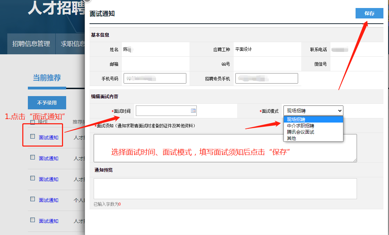389x235 pixels.
Task: Click into the 面试须知 text area
Action: [x=225, y=148]
